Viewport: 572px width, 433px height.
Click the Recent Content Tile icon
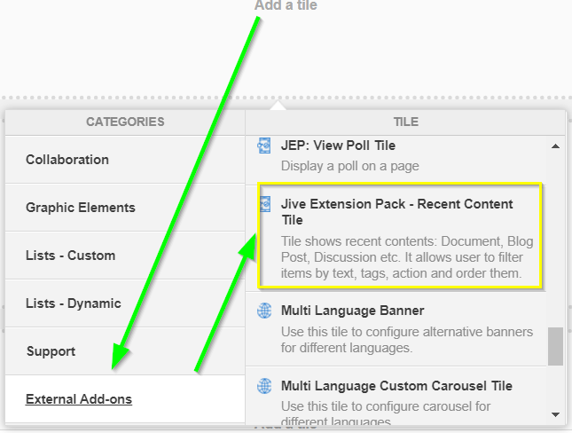pyautogui.click(x=265, y=204)
